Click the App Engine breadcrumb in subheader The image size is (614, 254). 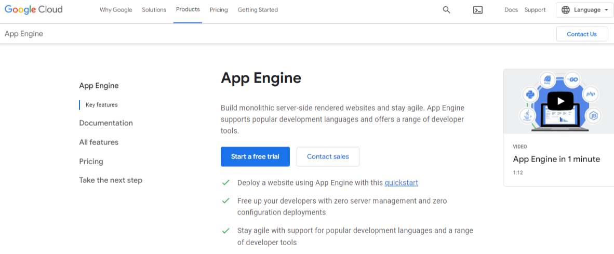(x=24, y=34)
